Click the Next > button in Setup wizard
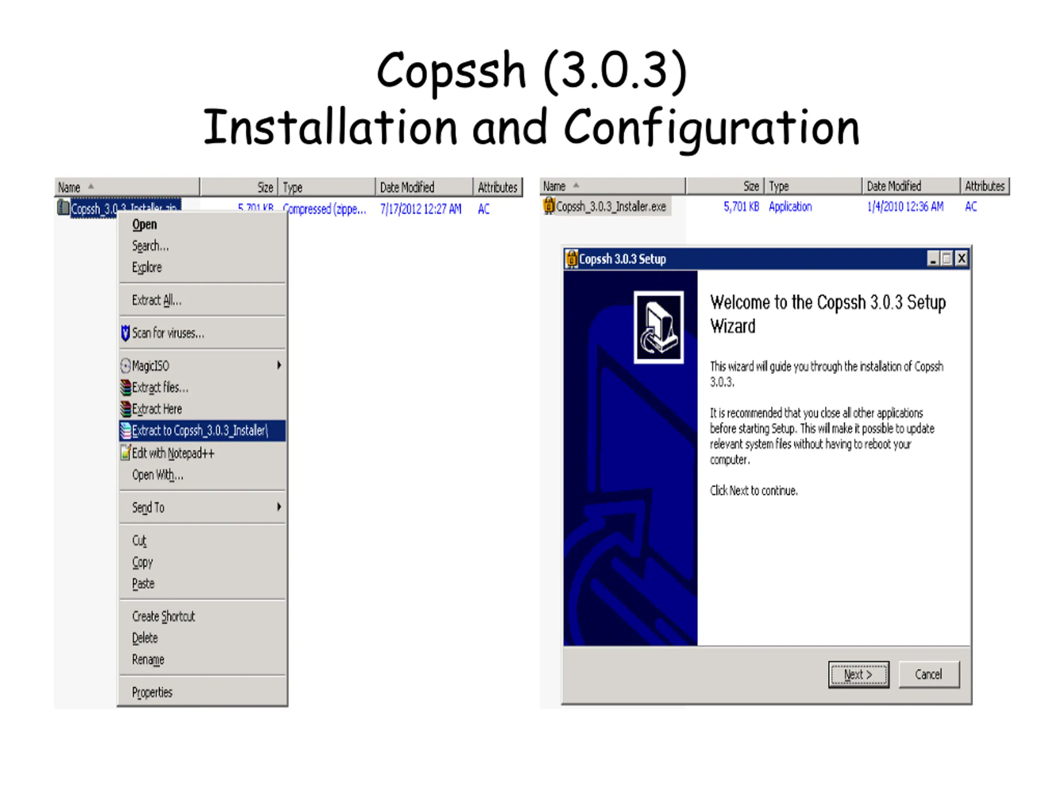The width and height of the screenshot is (1063, 797). coord(858,675)
